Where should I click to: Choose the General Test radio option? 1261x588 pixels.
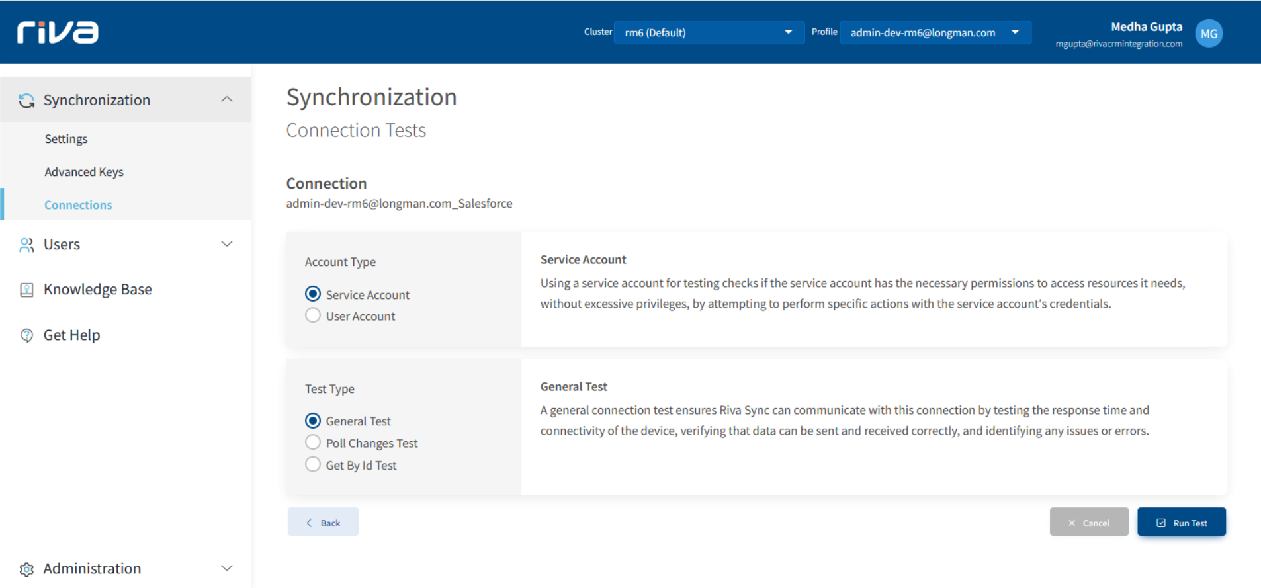313,421
